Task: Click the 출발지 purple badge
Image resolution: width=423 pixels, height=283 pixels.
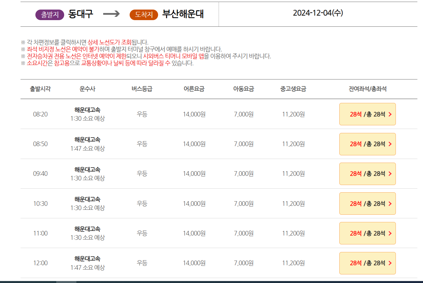Action: click(50, 15)
